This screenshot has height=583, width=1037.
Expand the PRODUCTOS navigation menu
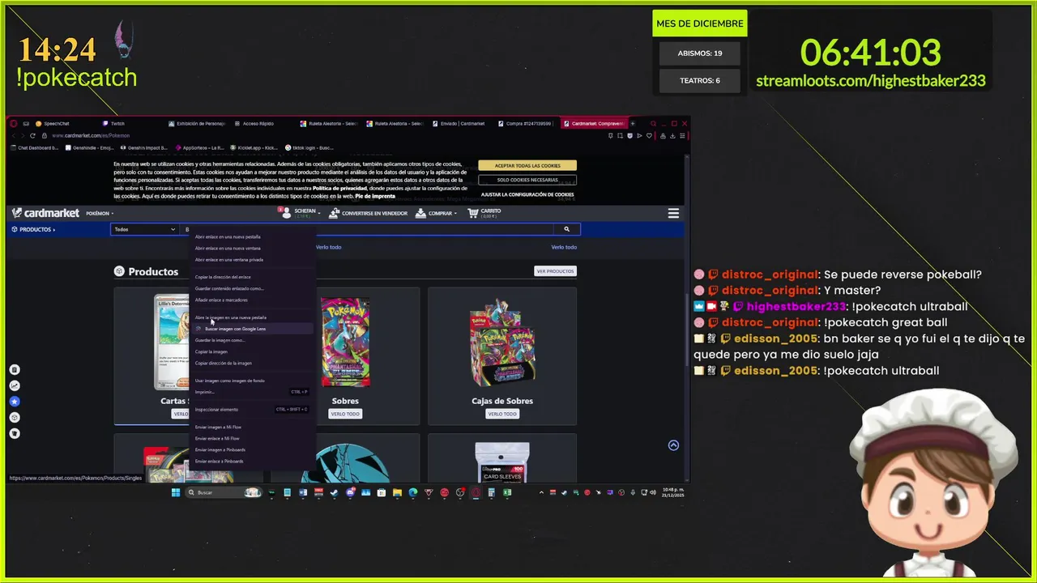click(x=33, y=229)
